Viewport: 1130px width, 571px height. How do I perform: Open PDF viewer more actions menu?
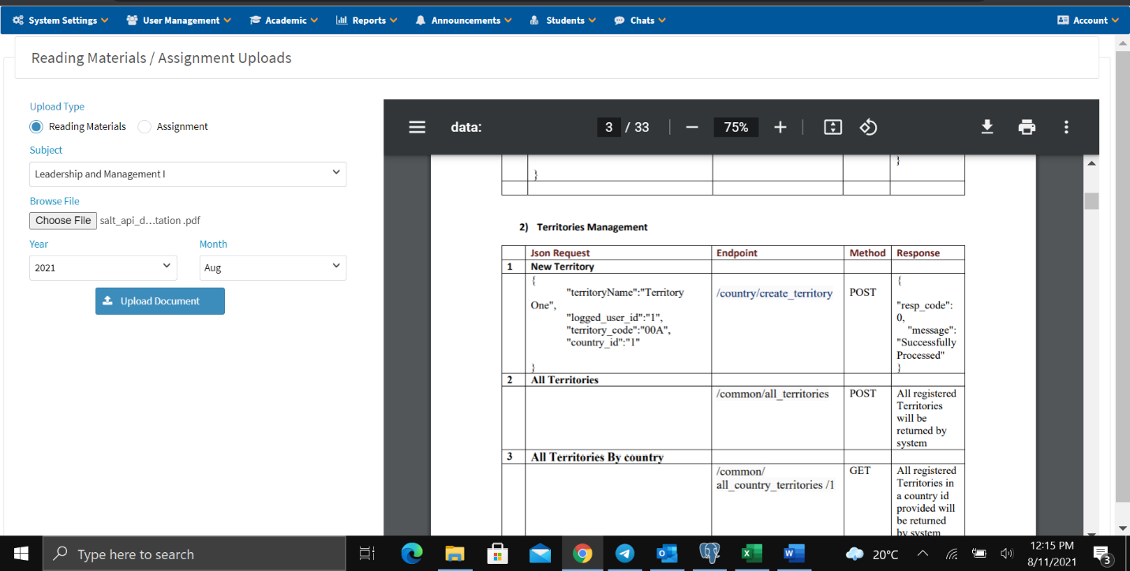pyautogui.click(x=1066, y=127)
